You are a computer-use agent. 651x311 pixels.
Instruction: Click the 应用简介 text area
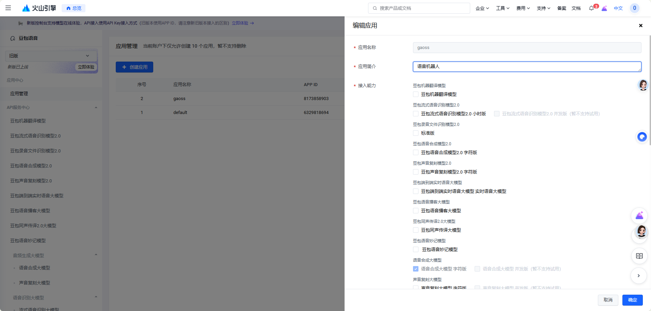pyautogui.click(x=527, y=67)
